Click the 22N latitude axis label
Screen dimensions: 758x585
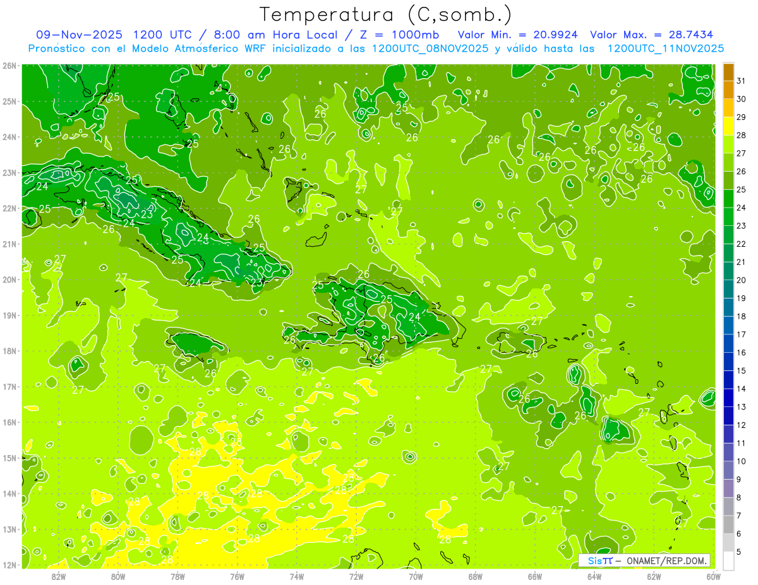click(9, 208)
